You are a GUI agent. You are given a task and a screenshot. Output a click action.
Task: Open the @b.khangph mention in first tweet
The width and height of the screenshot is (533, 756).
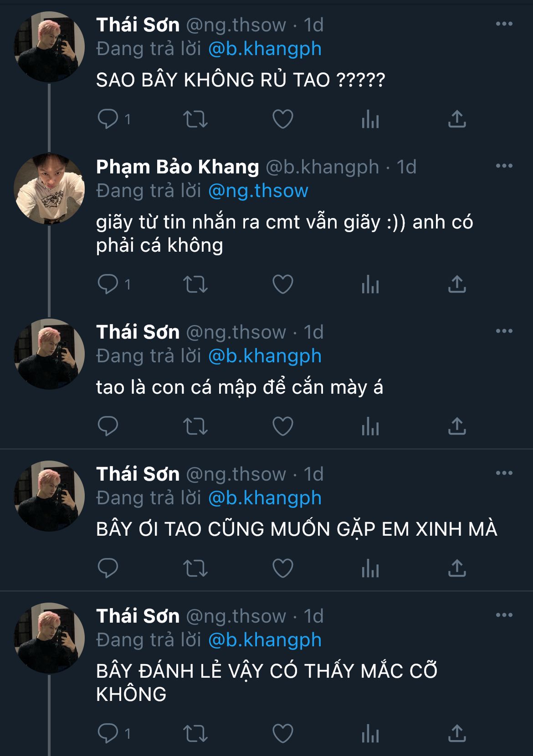click(265, 49)
